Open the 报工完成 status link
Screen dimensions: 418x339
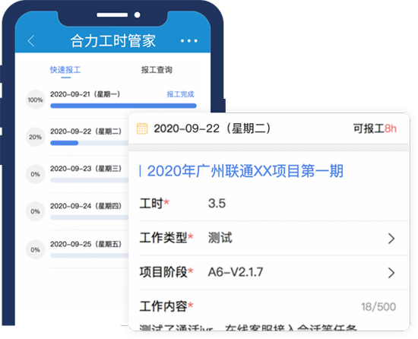(180, 94)
